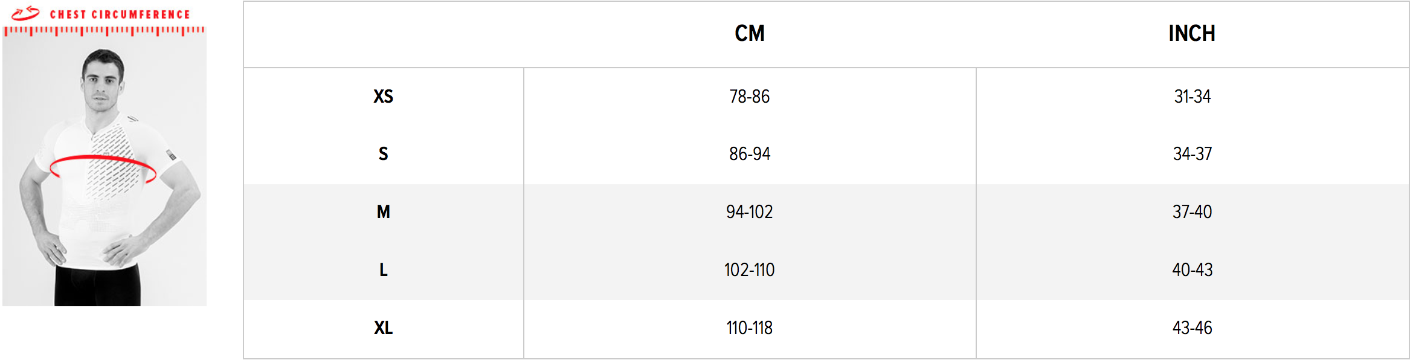This screenshot has height=360, width=1410.
Task: Click the 102-110 cm cell
Action: coord(750,269)
